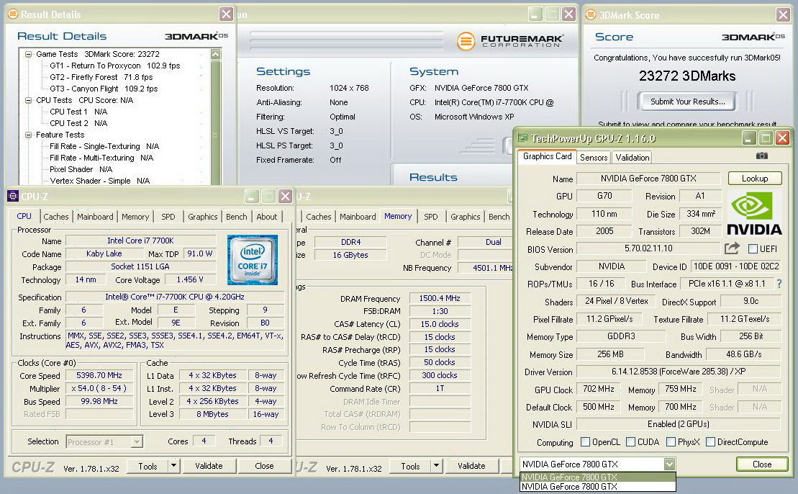Image resolution: width=798 pixels, height=494 pixels.
Task: Open the Bench tab in front CPU-Z
Action: pyautogui.click(x=236, y=217)
